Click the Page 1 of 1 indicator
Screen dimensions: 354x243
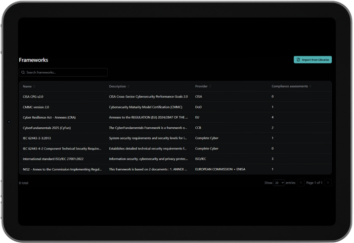point(314,183)
